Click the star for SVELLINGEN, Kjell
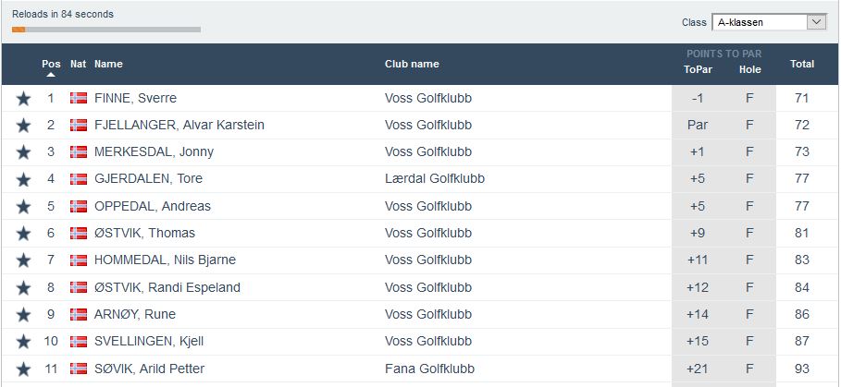Image resolution: width=841 pixels, height=387 pixels. point(23,342)
